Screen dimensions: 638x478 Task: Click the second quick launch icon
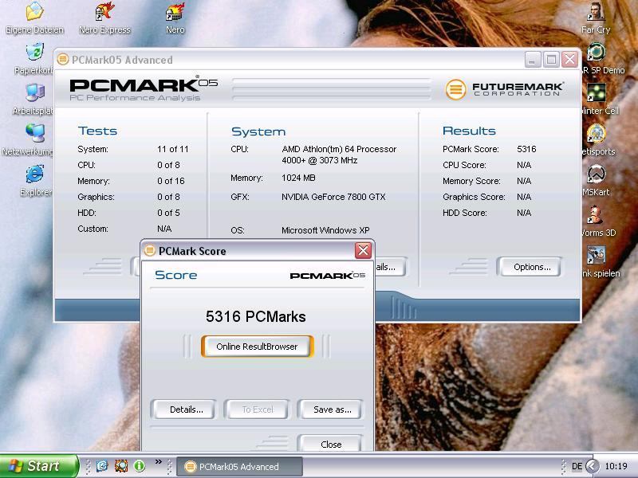(x=121, y=466)
